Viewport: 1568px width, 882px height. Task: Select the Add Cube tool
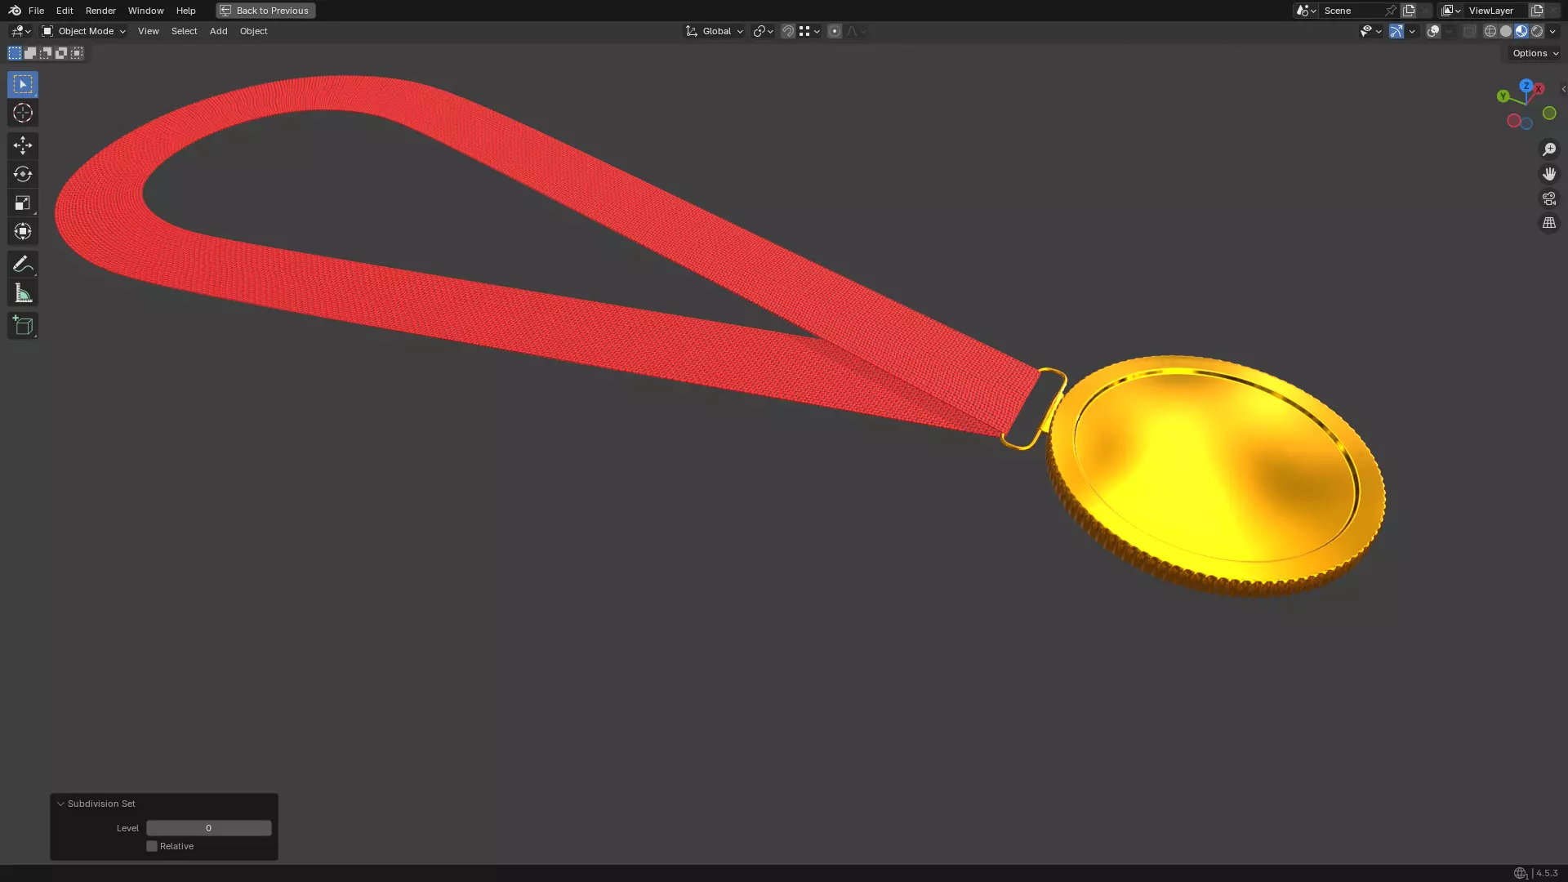[x=23, y=326]
